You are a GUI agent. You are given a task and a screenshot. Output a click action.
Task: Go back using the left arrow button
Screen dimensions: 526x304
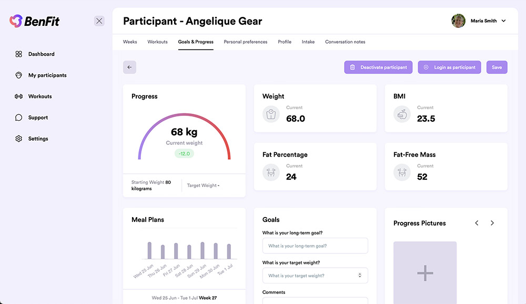(x=129, y=67)
